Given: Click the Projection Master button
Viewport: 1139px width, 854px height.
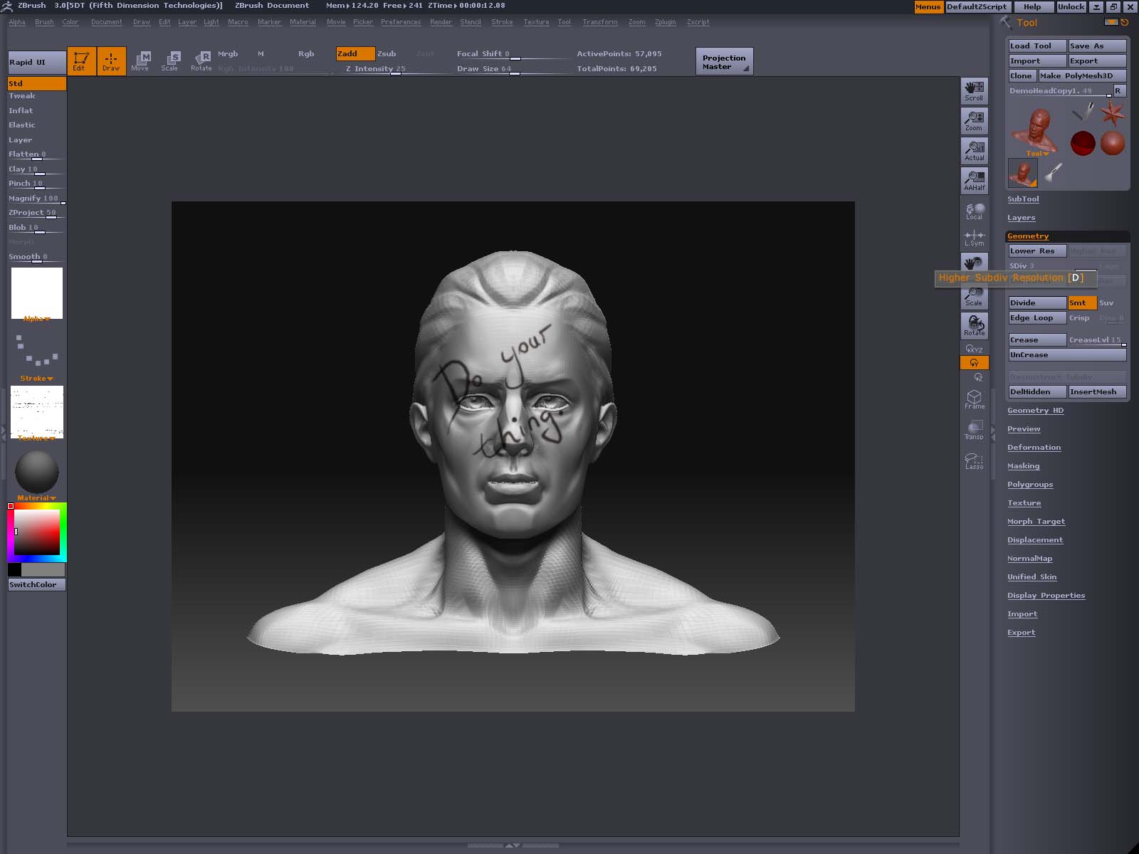Looking at the screenshot, I should pyautogui.click(x=724, y=62).
